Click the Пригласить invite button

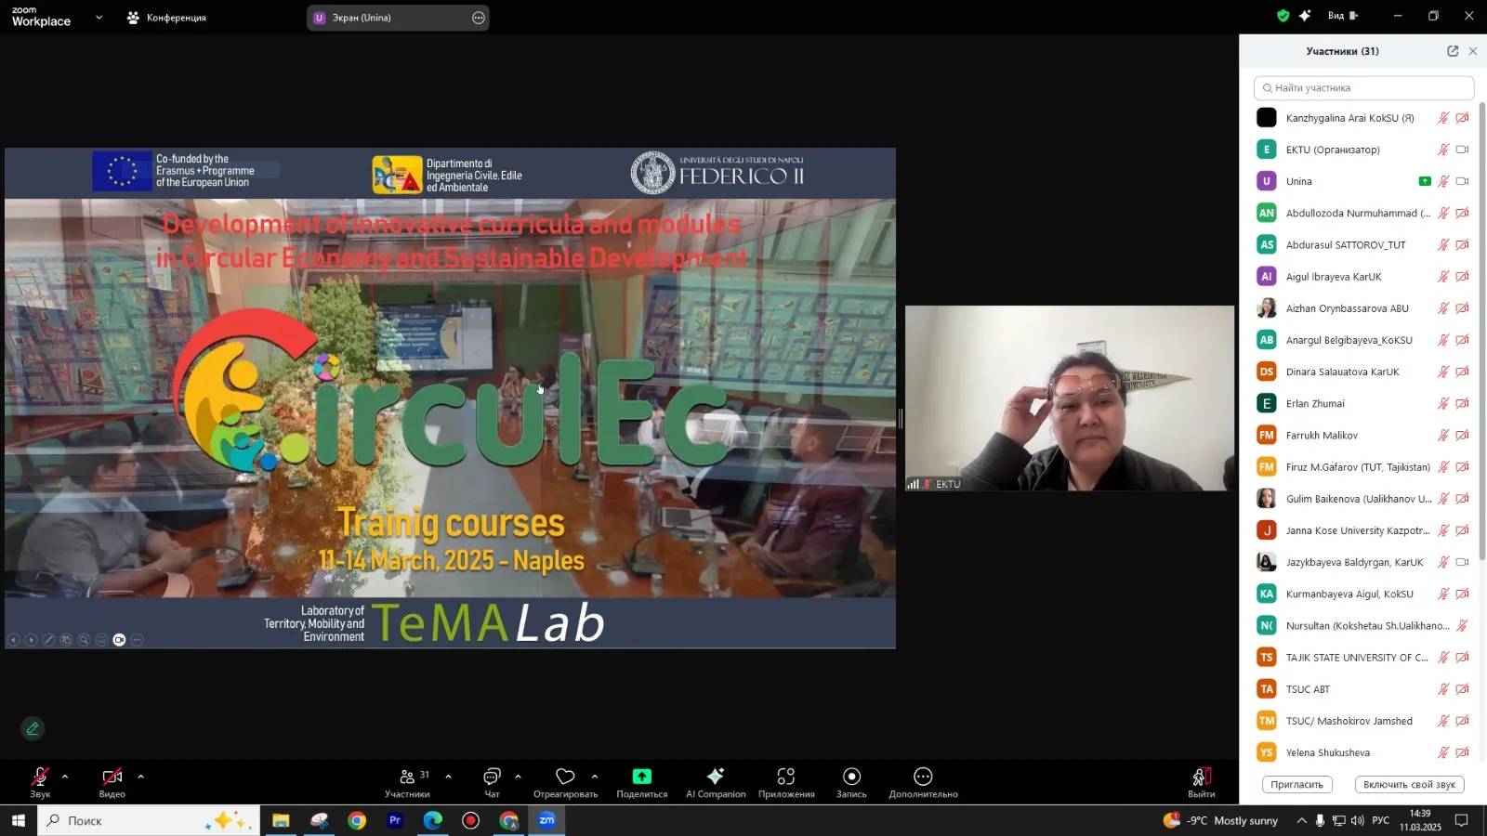click(1296, 785)
